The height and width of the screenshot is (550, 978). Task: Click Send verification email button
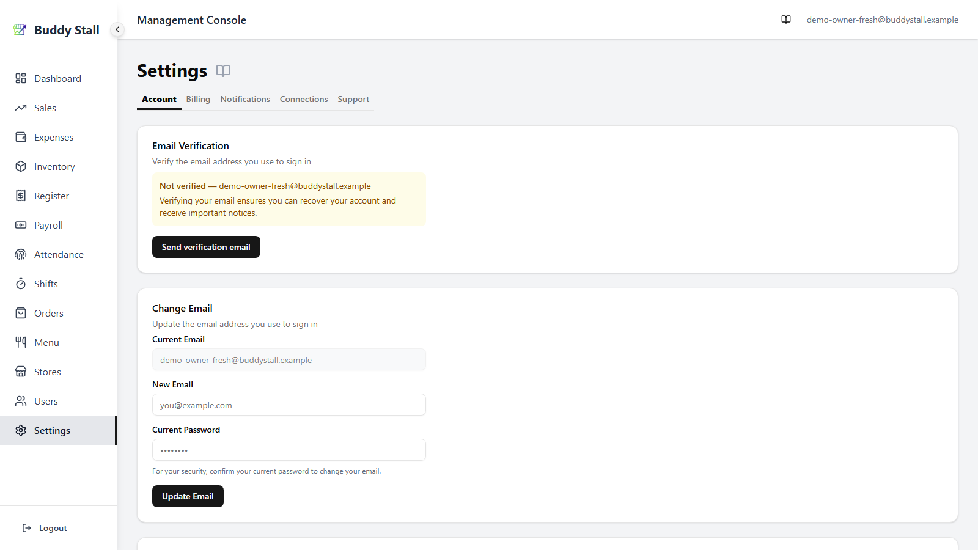tap(206, 247)
